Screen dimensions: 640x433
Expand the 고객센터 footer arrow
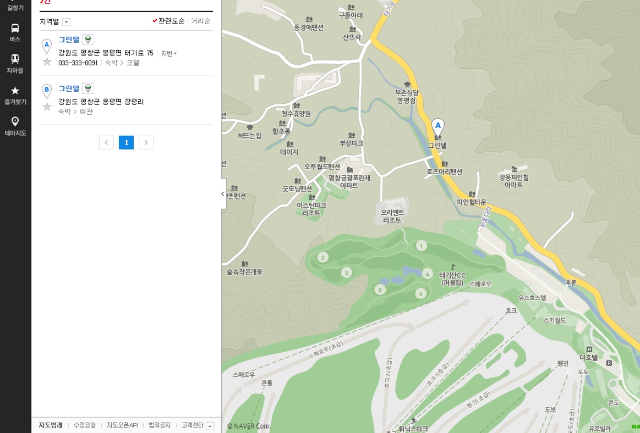(x=210, y=426)
